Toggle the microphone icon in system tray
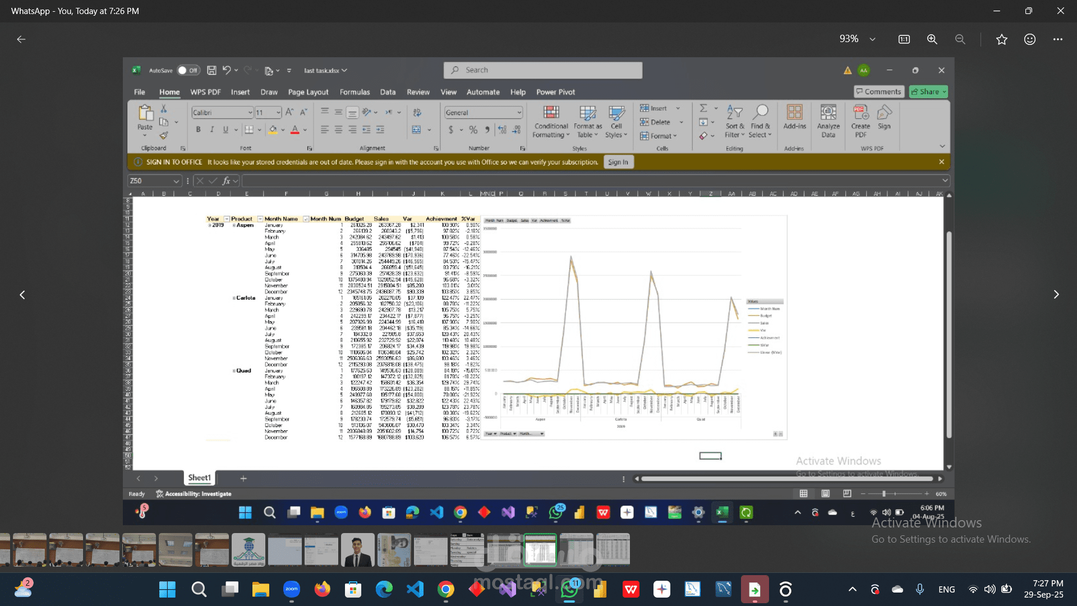The height and width of the screenshot is (606, 1077). click(920, 589)
